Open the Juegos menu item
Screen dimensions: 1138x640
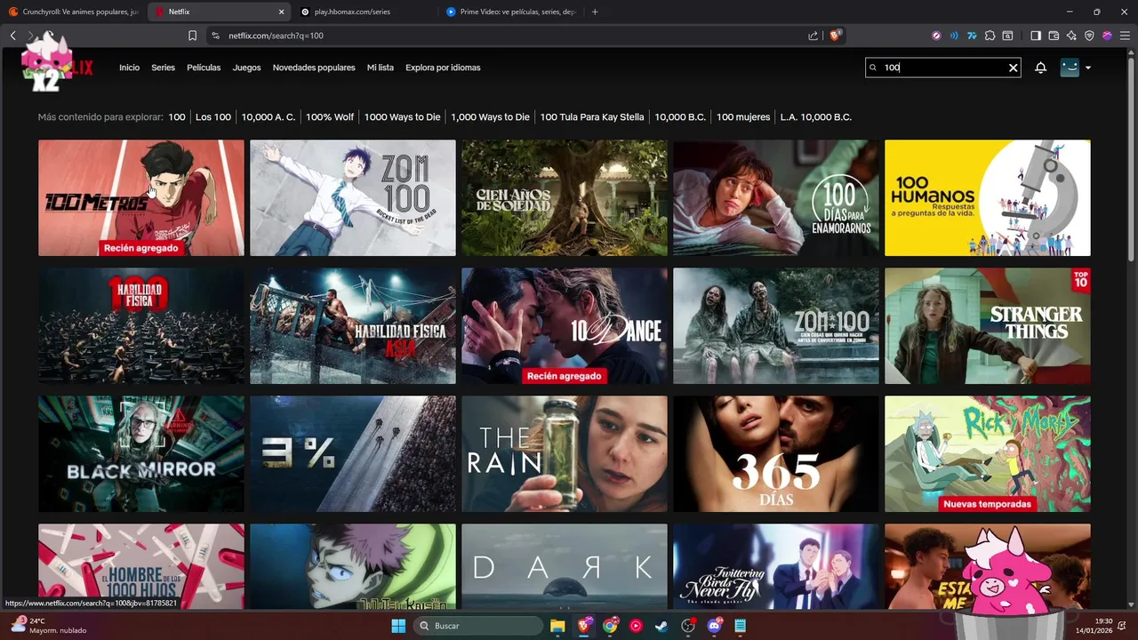(247, 68)
